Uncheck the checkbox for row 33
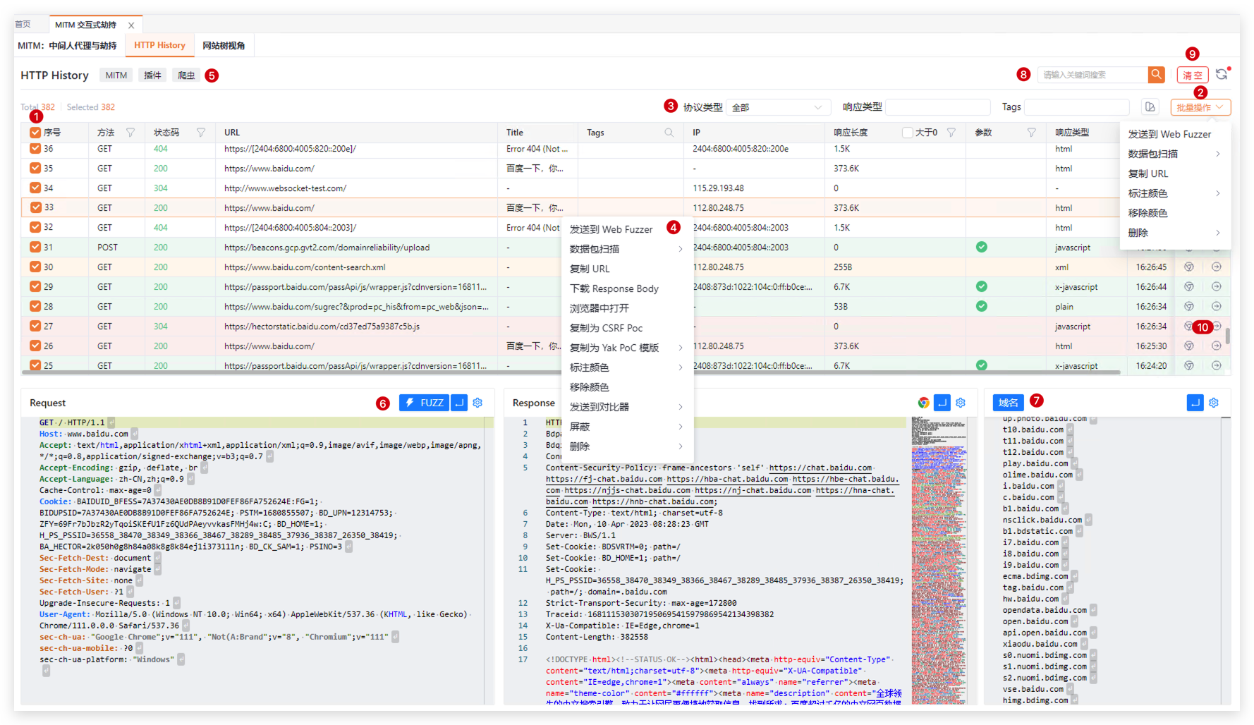1254x725 pixels. [35, 207]
